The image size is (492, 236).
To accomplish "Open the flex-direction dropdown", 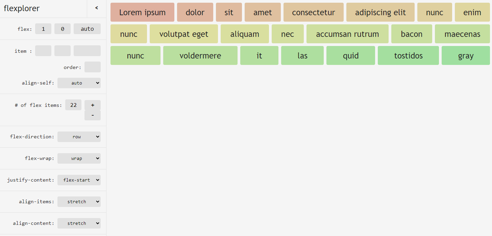I will pyautogui.click(x=79, y=137).
